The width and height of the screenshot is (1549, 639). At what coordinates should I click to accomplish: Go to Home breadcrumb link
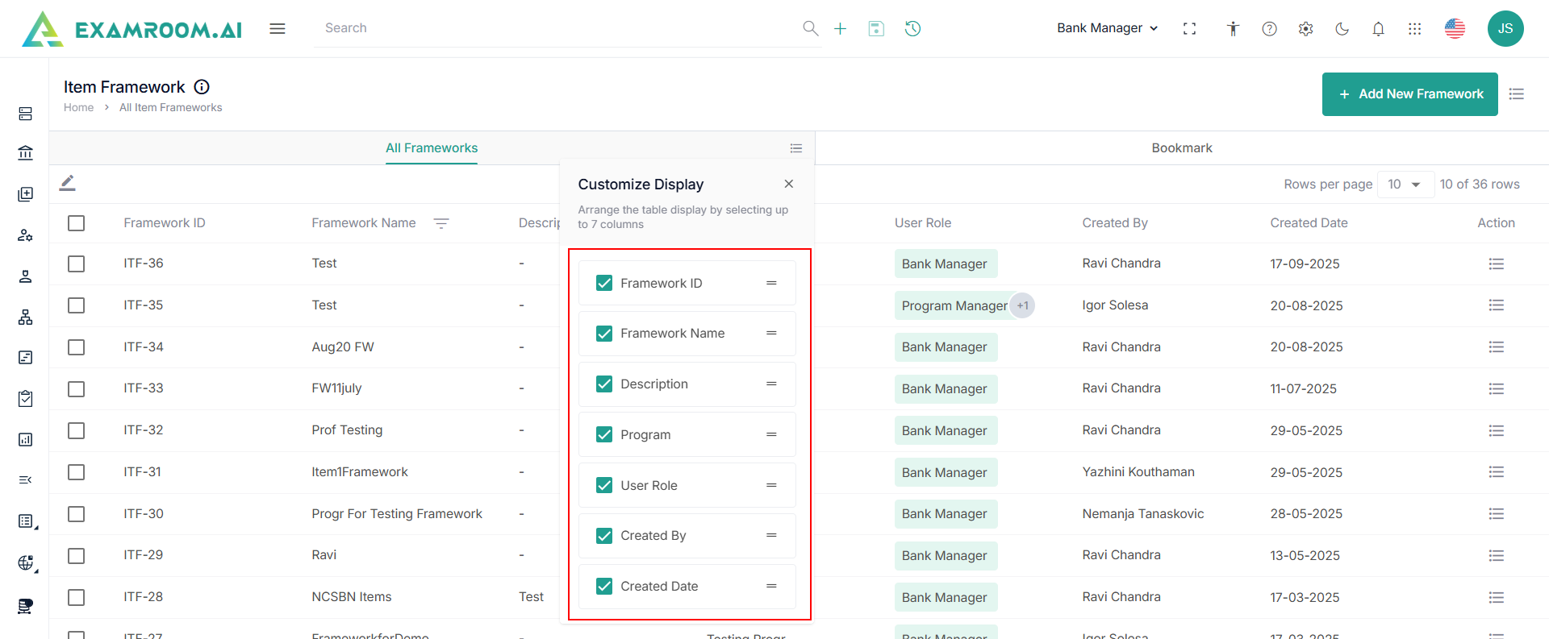78,108
